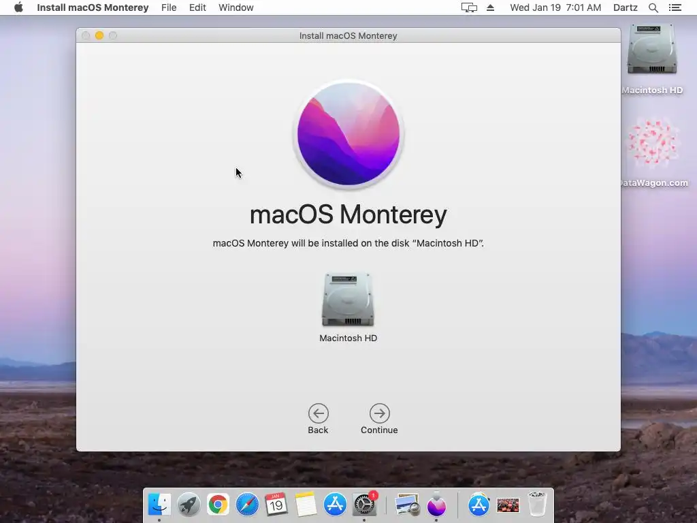Open the Window menu
697x523 pixels.
tap(236, 7)
